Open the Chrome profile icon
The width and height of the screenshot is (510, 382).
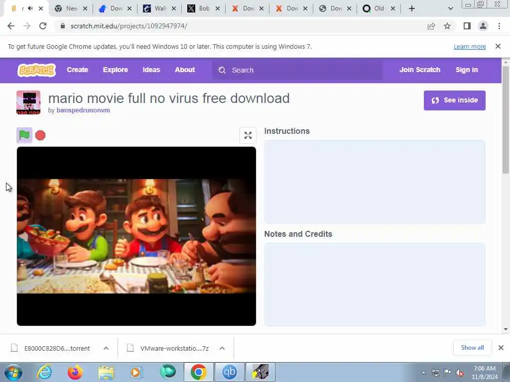pos(483,26)
